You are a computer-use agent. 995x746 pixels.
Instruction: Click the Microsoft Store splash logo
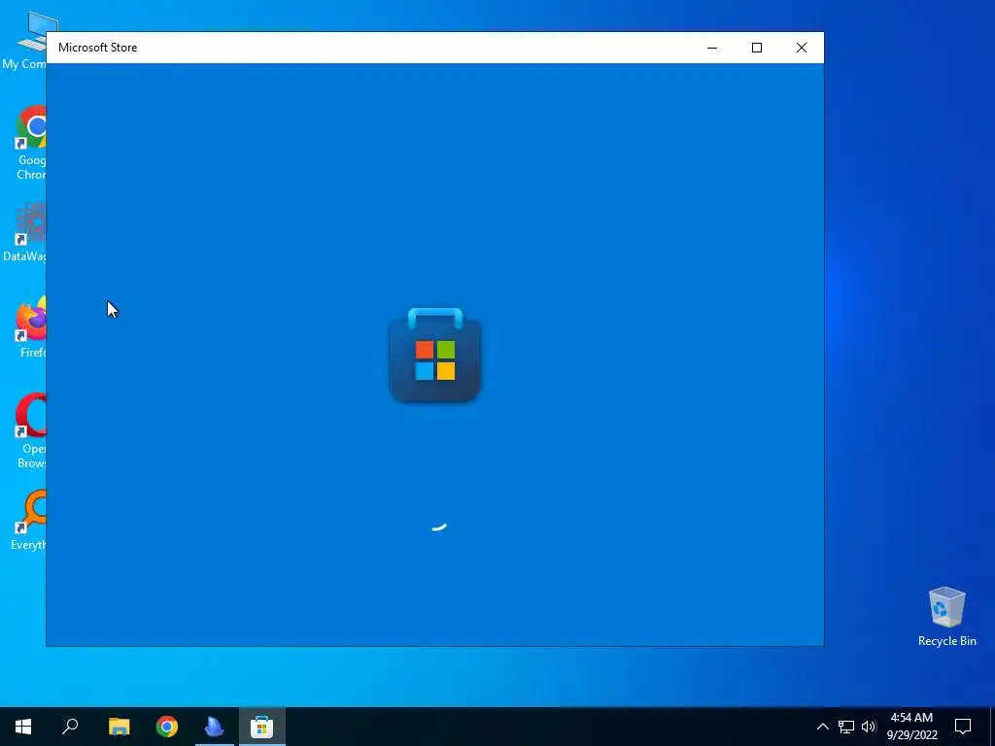coord(434,355)
